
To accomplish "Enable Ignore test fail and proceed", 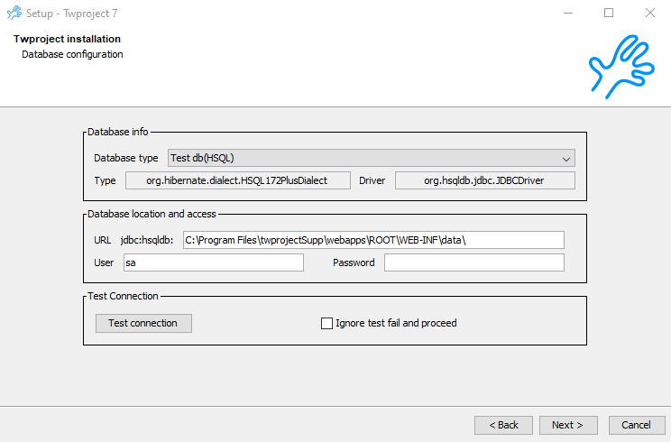I will (x=327, y=323).
